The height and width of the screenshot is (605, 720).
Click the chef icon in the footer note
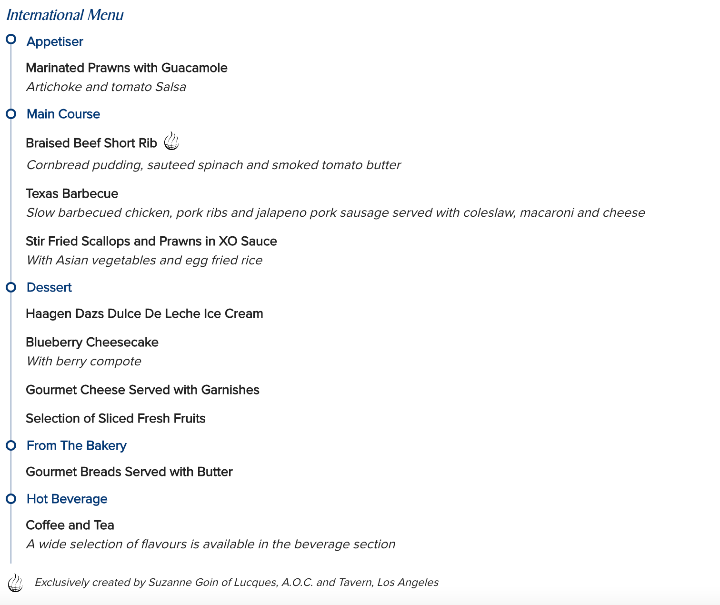15,583
